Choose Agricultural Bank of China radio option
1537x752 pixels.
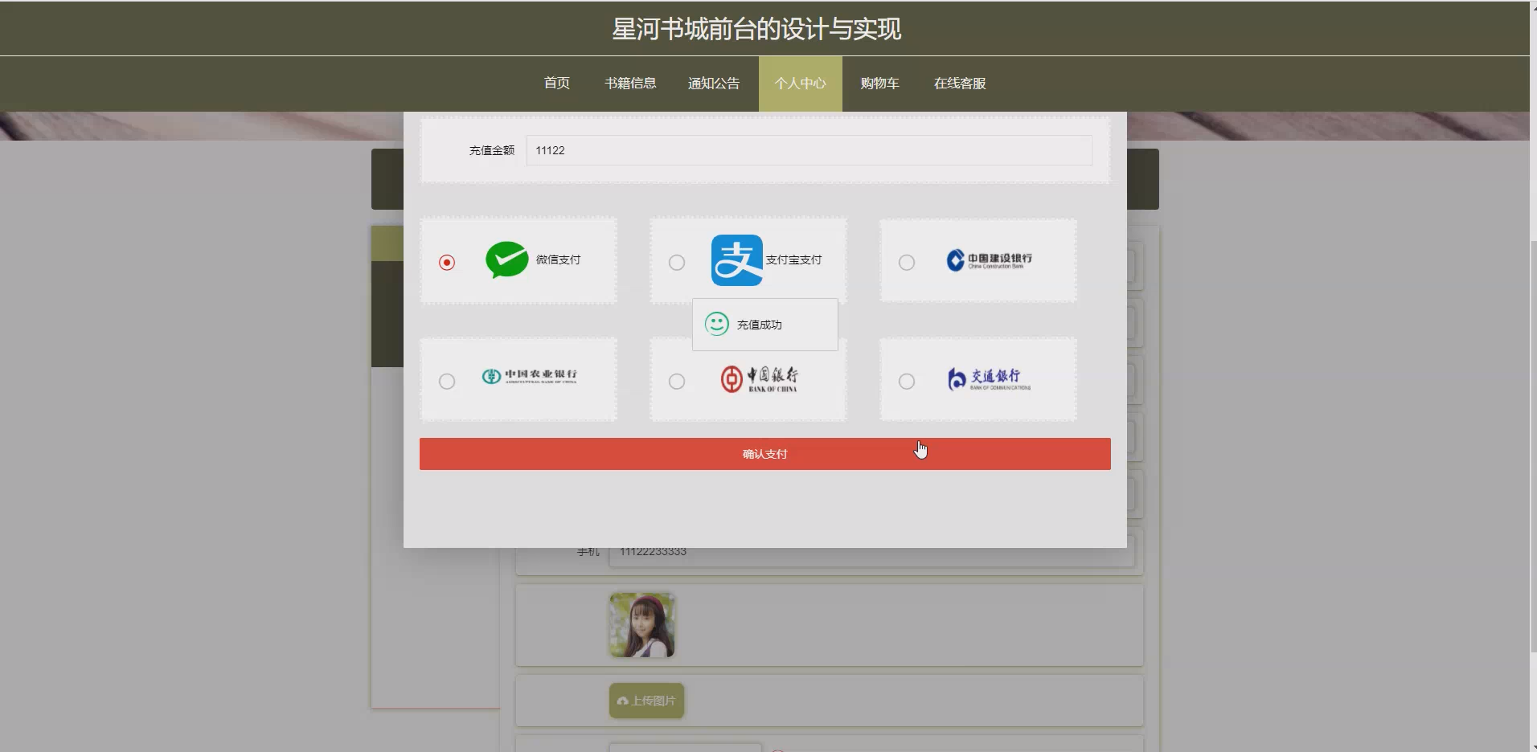point(447,382)
